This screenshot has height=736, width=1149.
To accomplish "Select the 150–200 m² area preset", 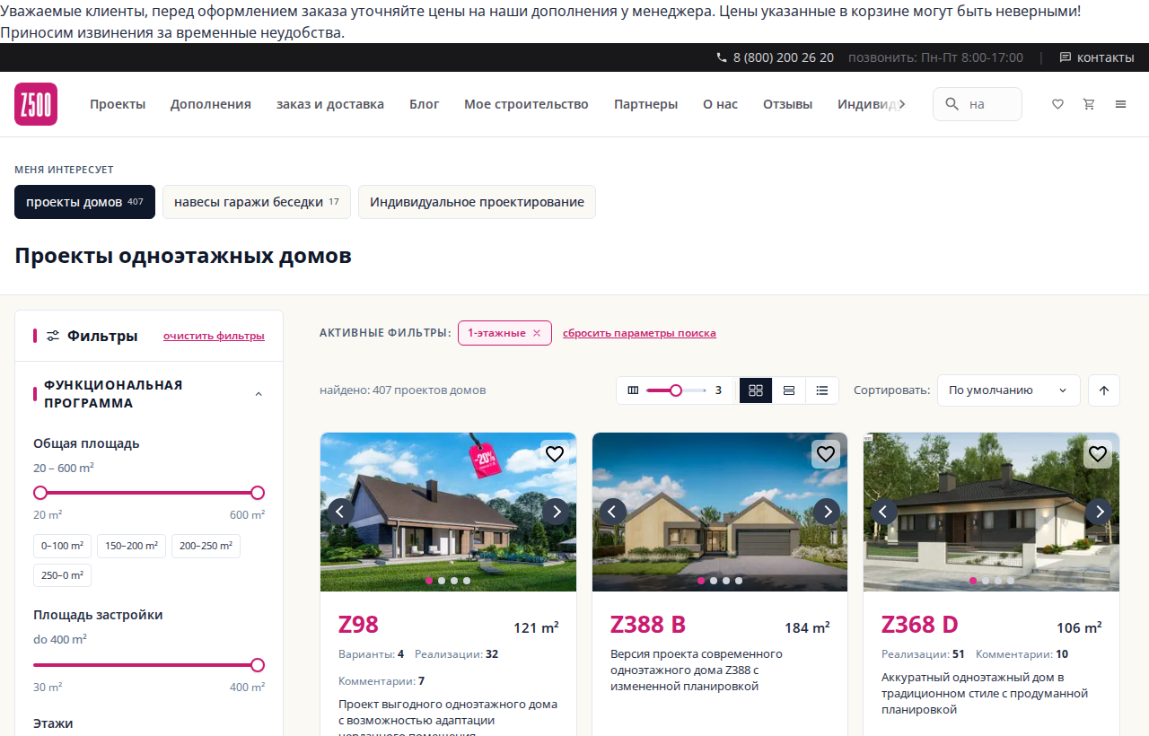I will tap(131, 546).
